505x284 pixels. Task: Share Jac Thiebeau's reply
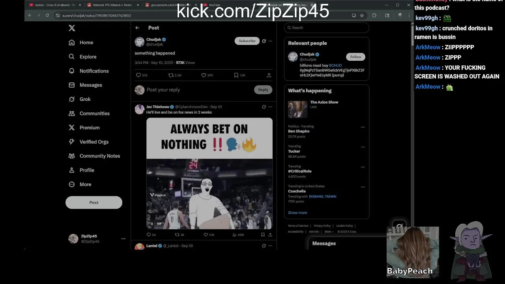(270, 235)
